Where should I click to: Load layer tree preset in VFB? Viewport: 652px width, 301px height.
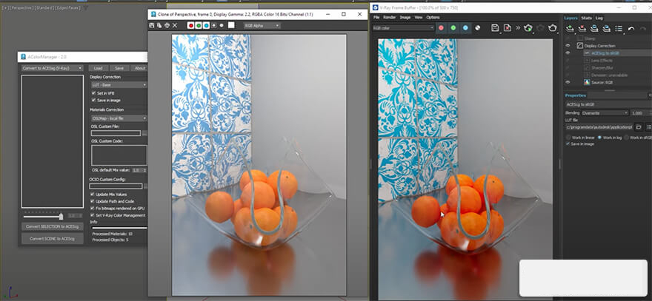(607, 29)
